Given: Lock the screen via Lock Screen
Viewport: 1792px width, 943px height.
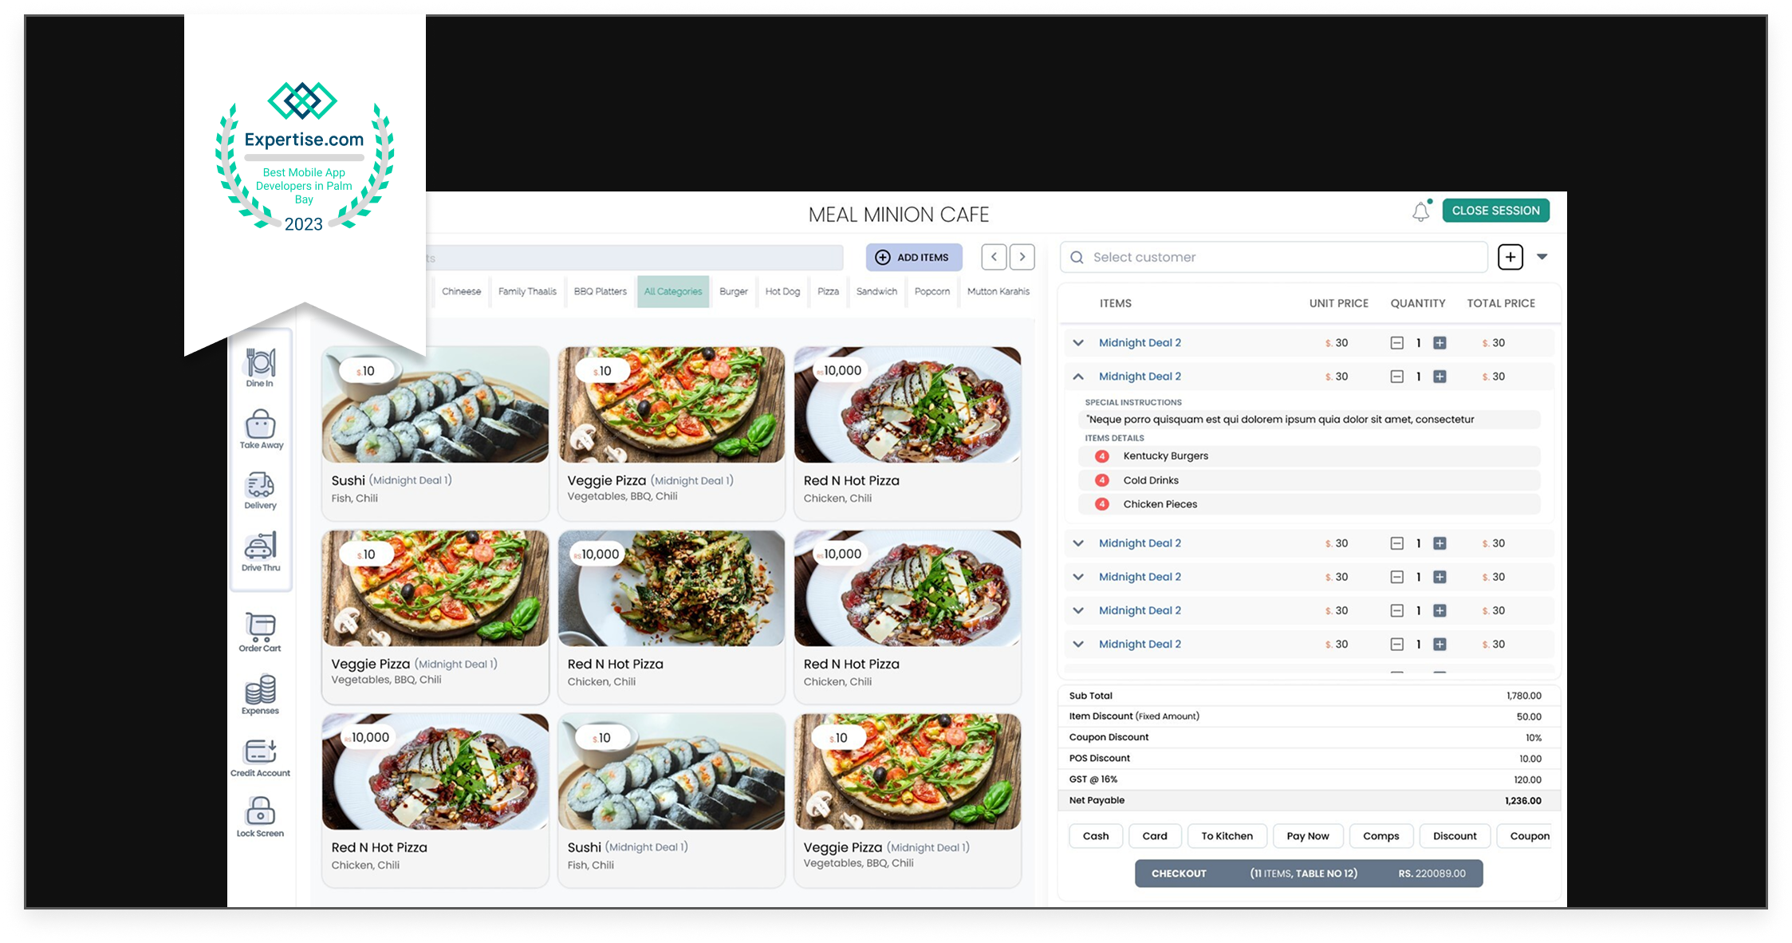Looking at the screenshot, I should (260, 817).
